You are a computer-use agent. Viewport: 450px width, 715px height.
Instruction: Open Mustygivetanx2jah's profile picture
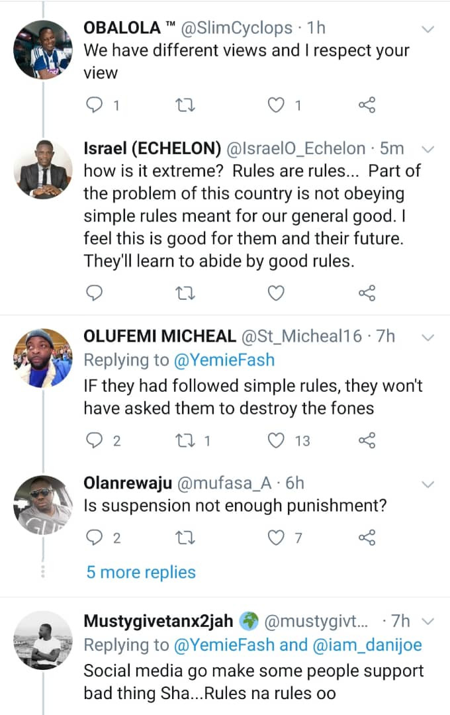[x=44, y=640]
